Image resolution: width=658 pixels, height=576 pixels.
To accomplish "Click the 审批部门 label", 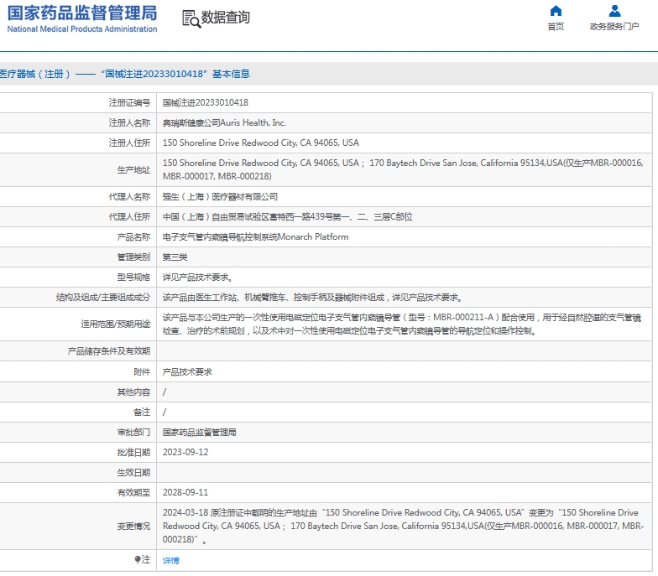I will coord(133,433).
